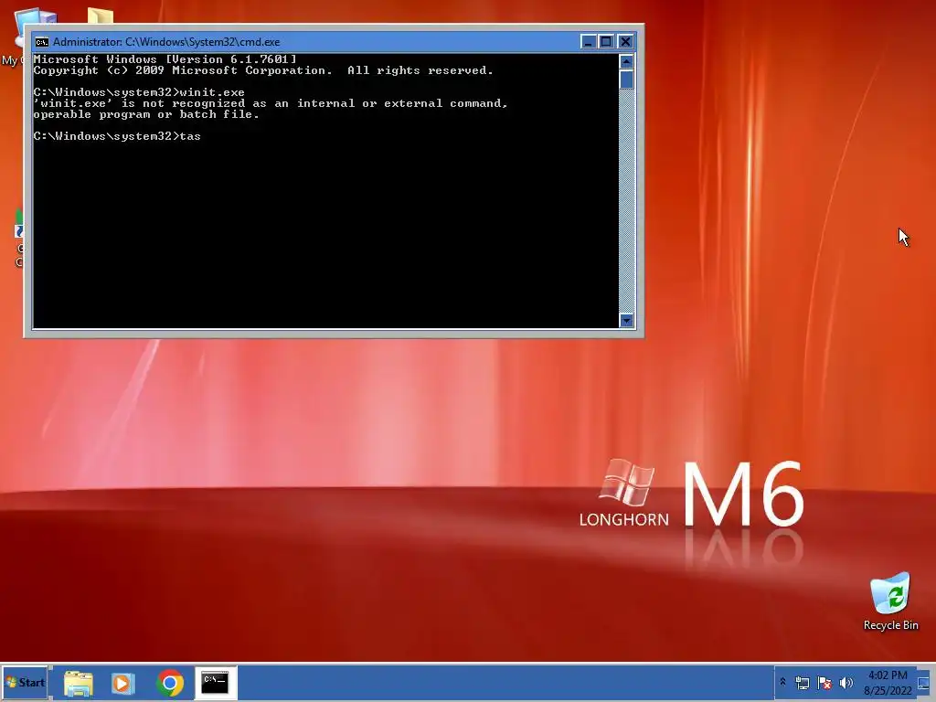The height and width of the screenshot is (702, 936).
Task: Minimize the cmd.exe window
Action: [x=588, y=42]
